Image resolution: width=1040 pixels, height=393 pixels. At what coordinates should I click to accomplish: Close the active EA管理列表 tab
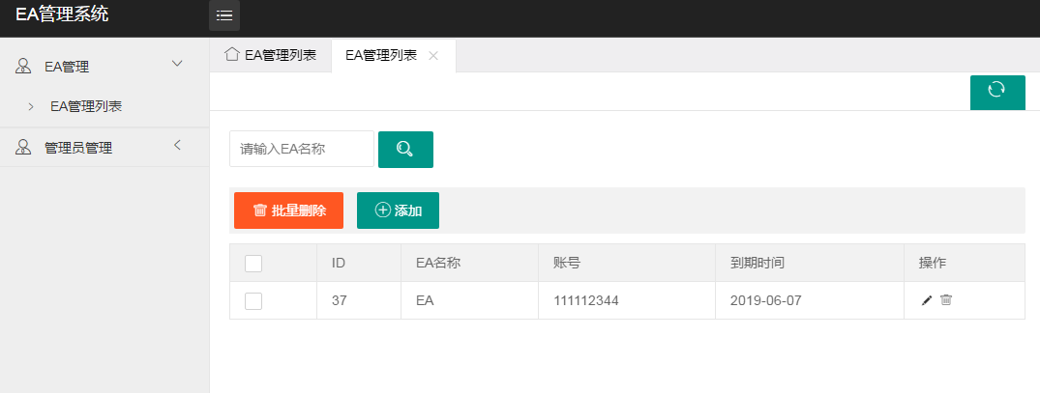433,56
